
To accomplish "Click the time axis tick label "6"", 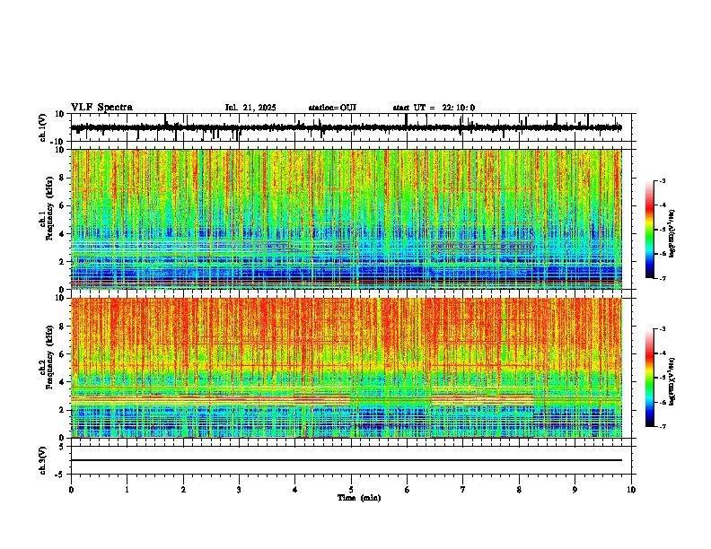I will [408, 490].
